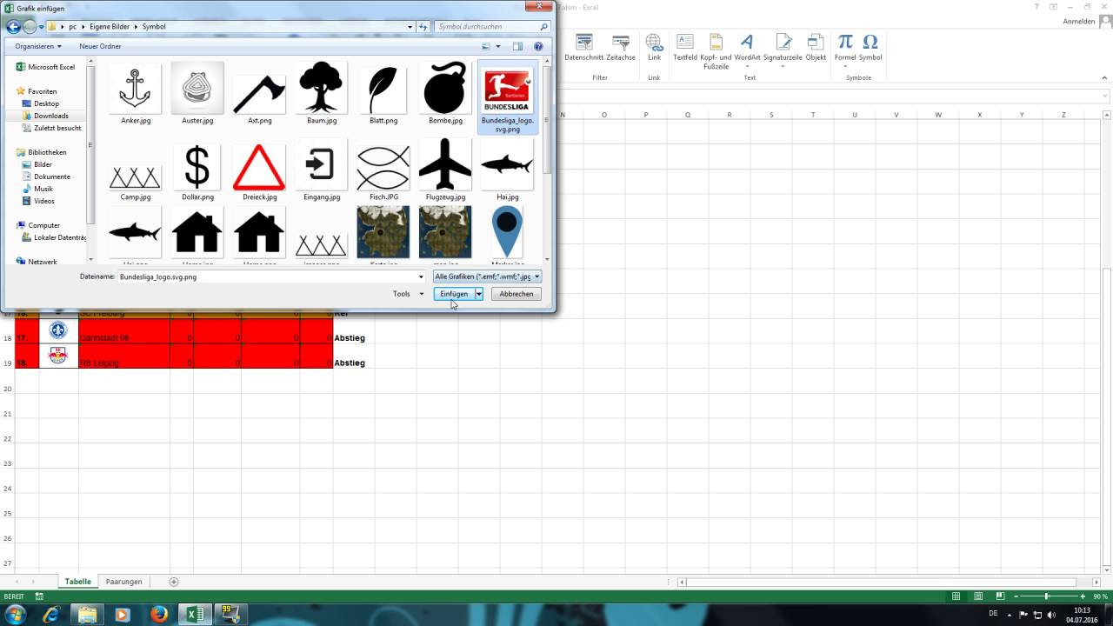The height and width of the screenshot is (626, 1113).
Task: Click the view mode icon in dialog
Action: [x=487, y=46]
